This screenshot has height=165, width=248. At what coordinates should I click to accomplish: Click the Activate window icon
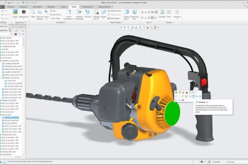(162, 12)
